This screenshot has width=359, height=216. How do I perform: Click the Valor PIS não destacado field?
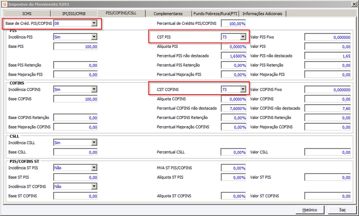pyautogui.click(x=327, y=56)
